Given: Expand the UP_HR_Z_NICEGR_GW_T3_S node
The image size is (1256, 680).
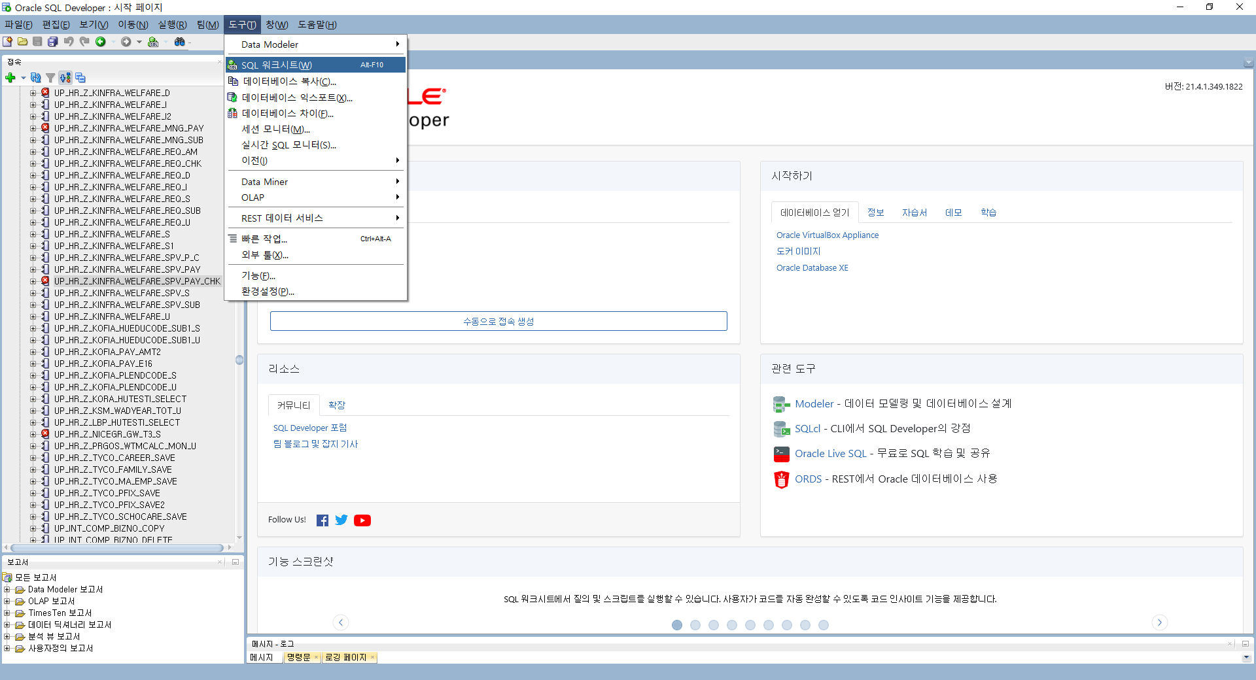Looking at the screenshot, I should (33, 434).
